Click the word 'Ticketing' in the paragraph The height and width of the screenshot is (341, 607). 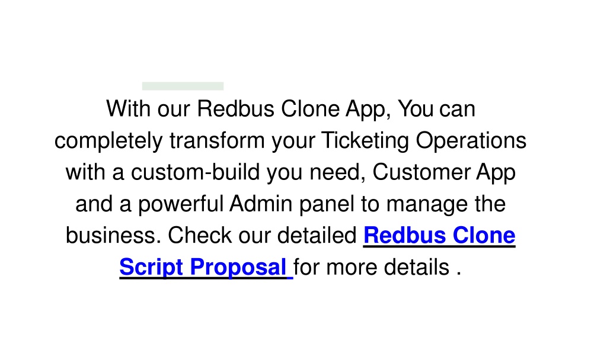point(365,141)
